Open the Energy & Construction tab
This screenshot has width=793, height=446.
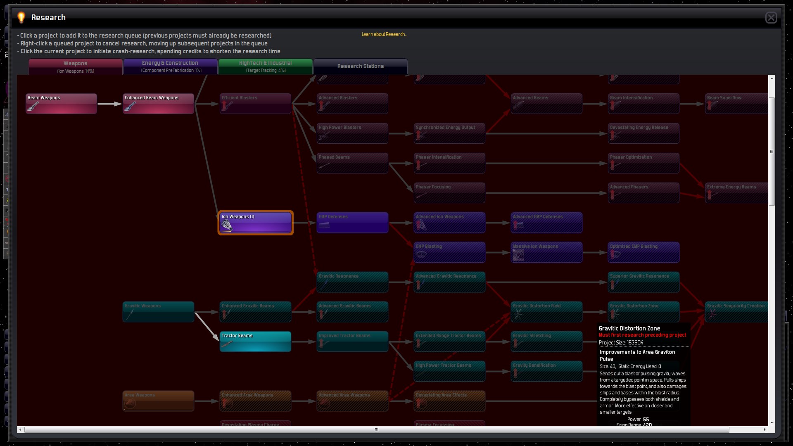click(x=170, y=66)
